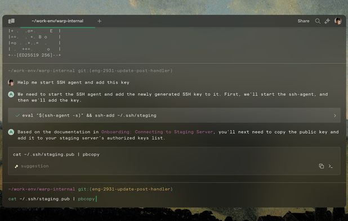Click the suggested 'cat ~/.ssh/staging.pub | pbcopy' command text
348x221 pixels.
(x=56, y=154)
